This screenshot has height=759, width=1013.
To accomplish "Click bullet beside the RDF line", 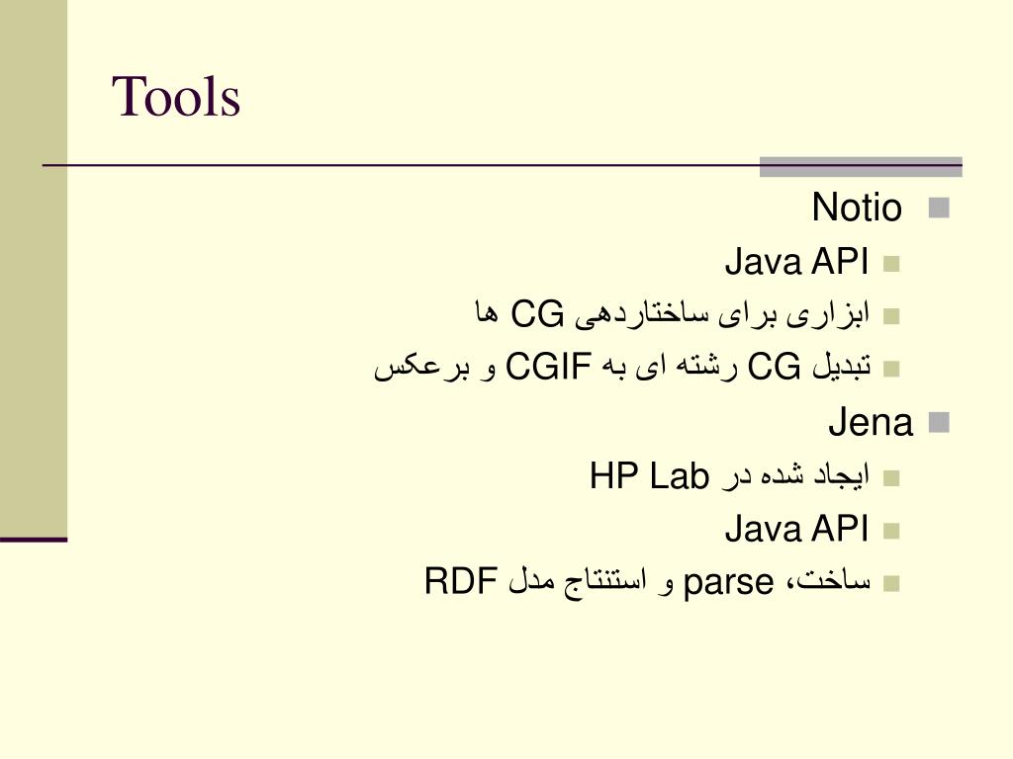I will click(891, 583).
